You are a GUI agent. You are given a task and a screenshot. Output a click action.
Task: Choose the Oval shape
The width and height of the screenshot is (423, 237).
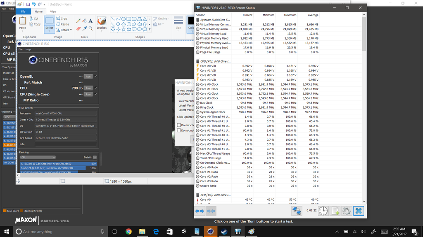click(124, 19)
